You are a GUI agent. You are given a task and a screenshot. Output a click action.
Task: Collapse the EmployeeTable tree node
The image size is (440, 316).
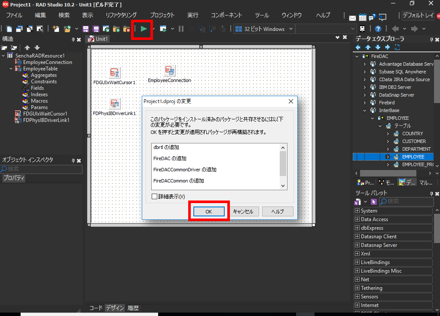pyautogui.click(x=11, y=69)
